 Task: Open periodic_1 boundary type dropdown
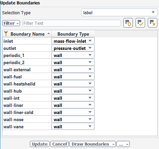pyautogui.click(x=73, y=55)
